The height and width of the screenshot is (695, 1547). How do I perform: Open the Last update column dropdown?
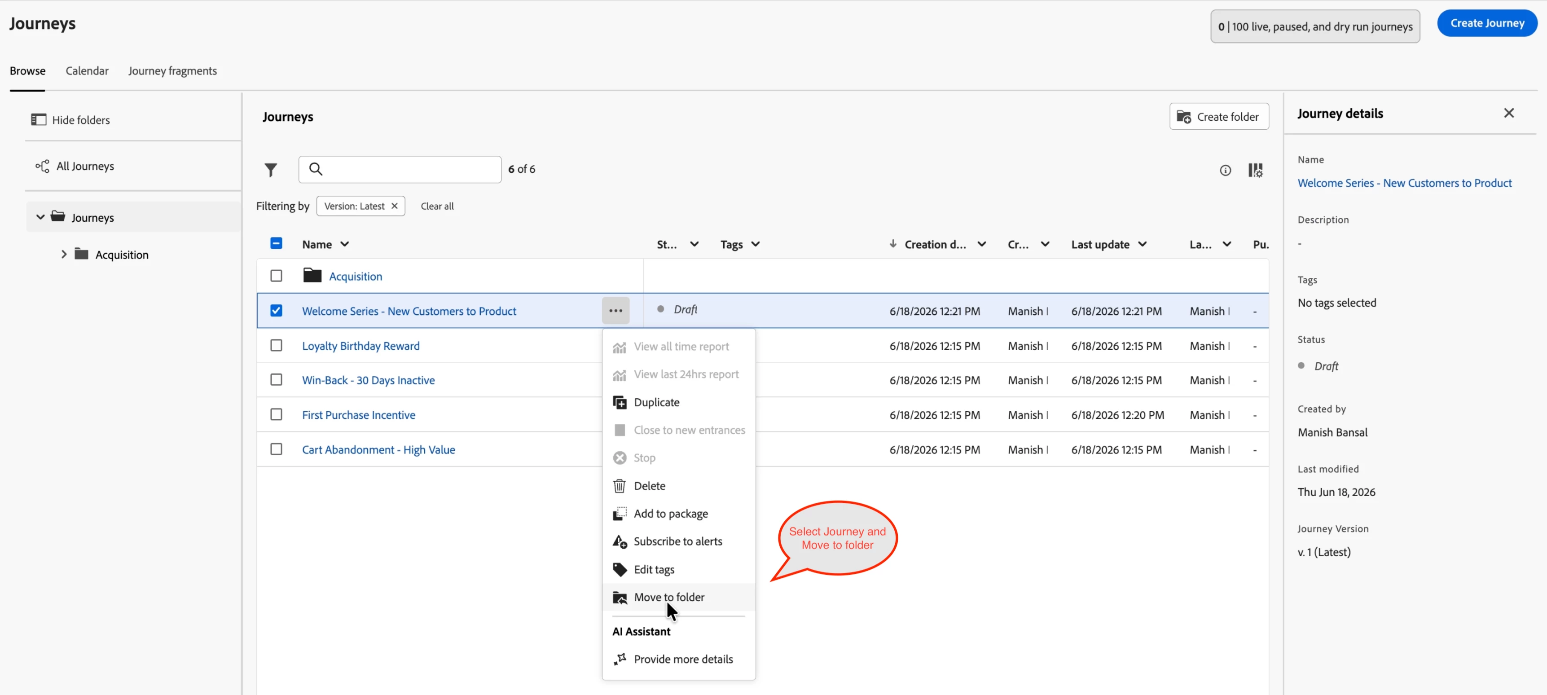tap(1142, 244)
